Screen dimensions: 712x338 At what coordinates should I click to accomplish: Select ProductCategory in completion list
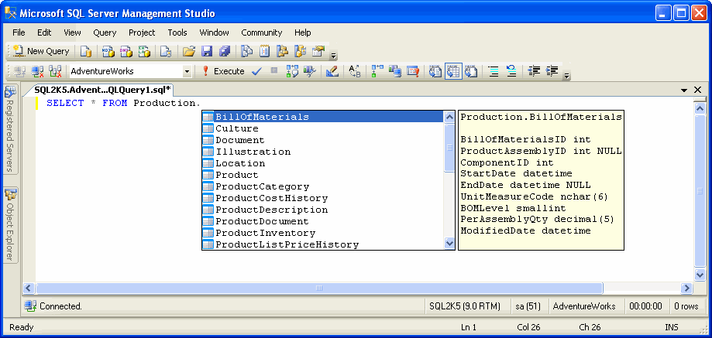(x=323, y=186)
